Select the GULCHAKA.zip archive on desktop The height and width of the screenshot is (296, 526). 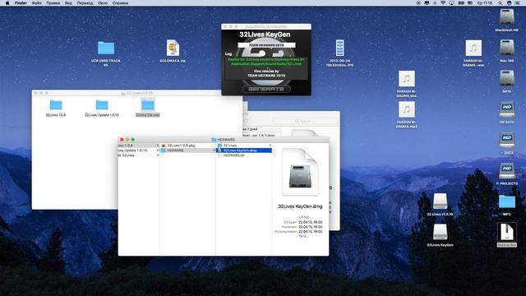pos(173,48)
